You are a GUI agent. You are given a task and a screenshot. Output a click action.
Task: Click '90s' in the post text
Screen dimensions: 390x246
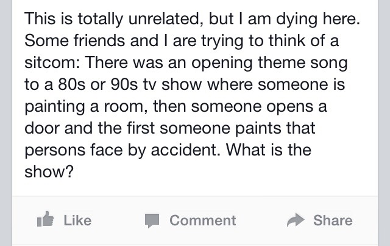pyautogui.click(x=124, y=84)
